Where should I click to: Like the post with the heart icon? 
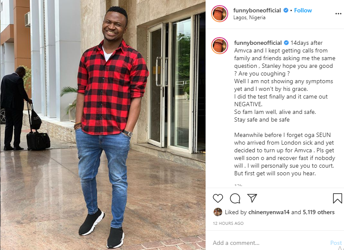click(x=218, y=198)
